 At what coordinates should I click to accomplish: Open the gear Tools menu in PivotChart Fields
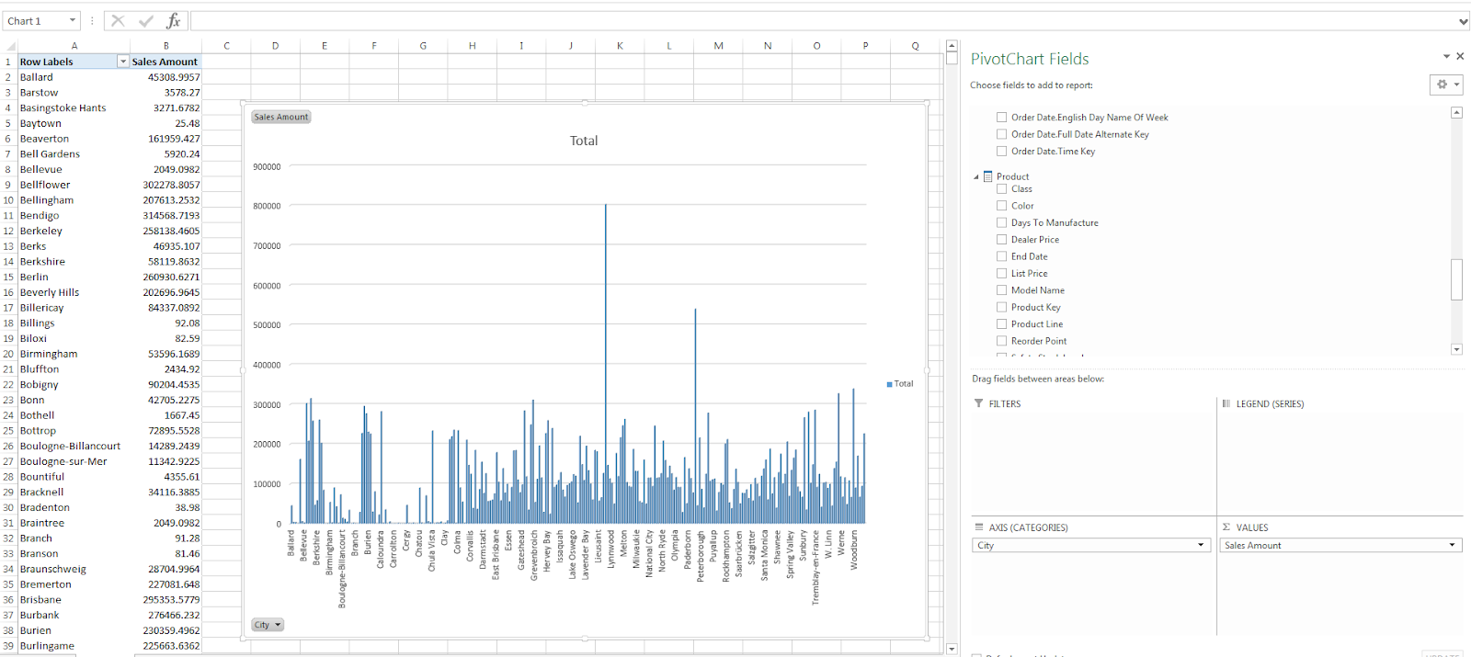[1446, 85]
